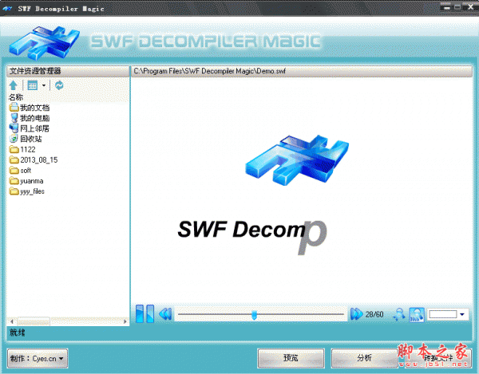Click the 转换文件 convert button
The width and height of the screenshot is (479, 374).
pos(437,358)
